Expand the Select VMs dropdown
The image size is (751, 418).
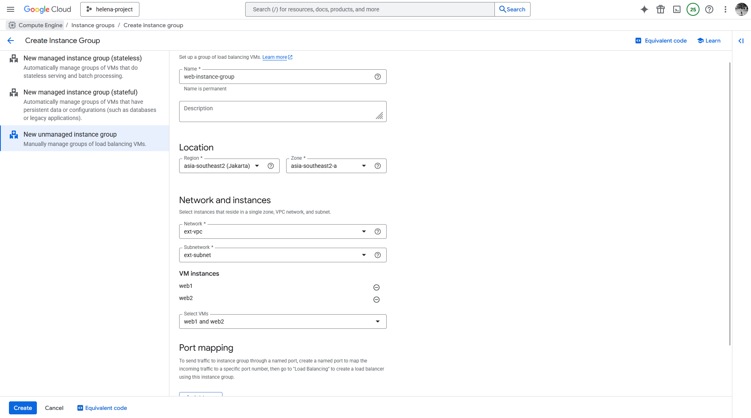282,322
